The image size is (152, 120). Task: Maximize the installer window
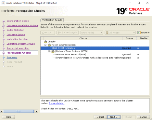[139, 3]
